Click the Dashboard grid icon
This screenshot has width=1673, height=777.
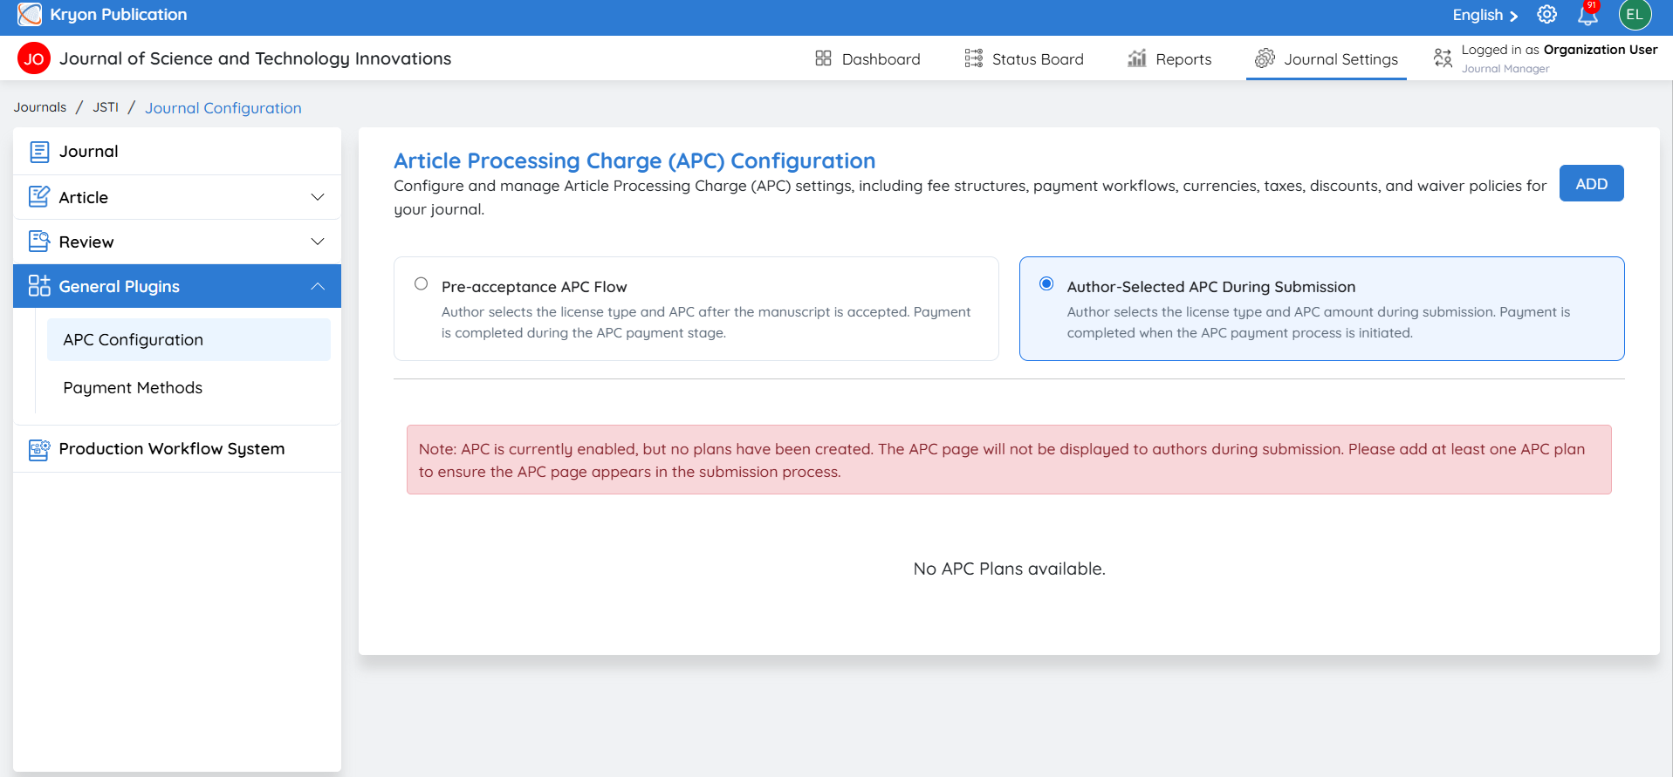click(823, 58)
